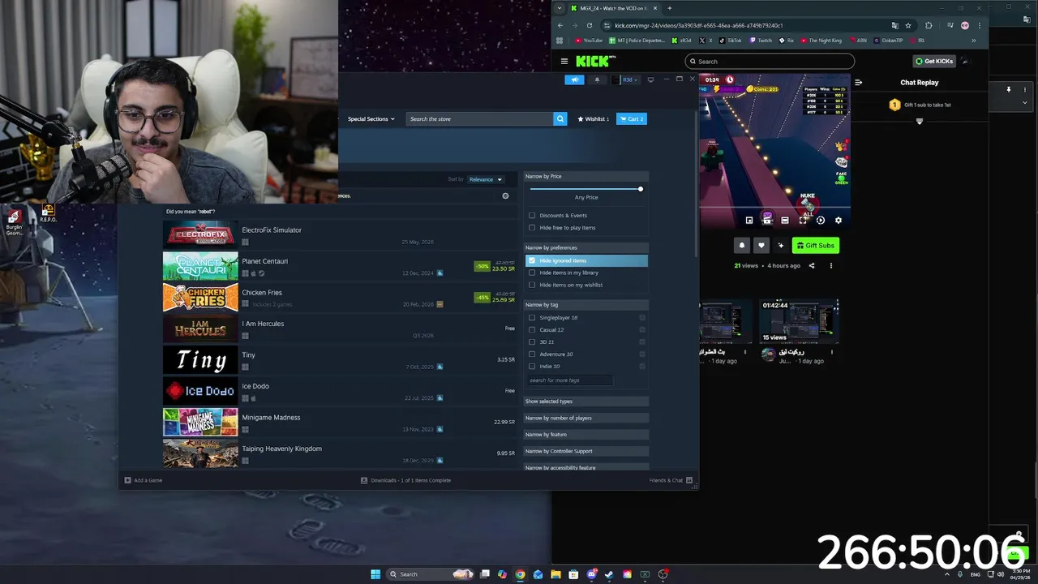The height and width of the screenshot is (584, 1038).
Task: Change playback speed on Kick player
Action: click(x=821, y=220)
